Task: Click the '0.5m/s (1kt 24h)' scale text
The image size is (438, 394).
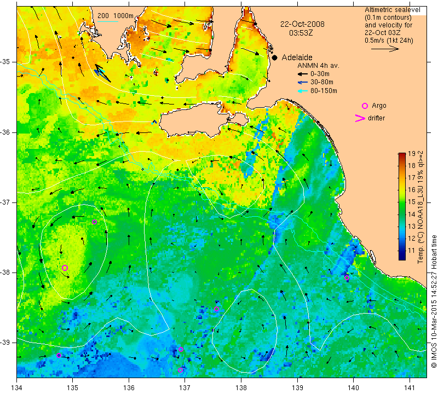Action: click(389, 40)
